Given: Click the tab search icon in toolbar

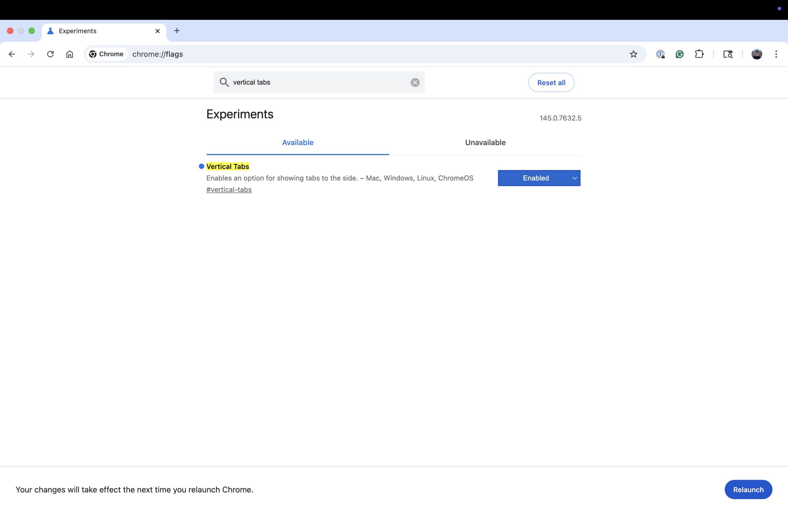Looking at the screenshot, I should click(x=727, y=54).
